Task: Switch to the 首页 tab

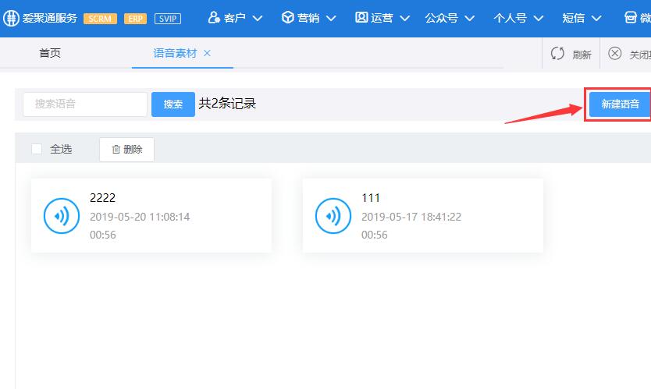Action: 50,53
